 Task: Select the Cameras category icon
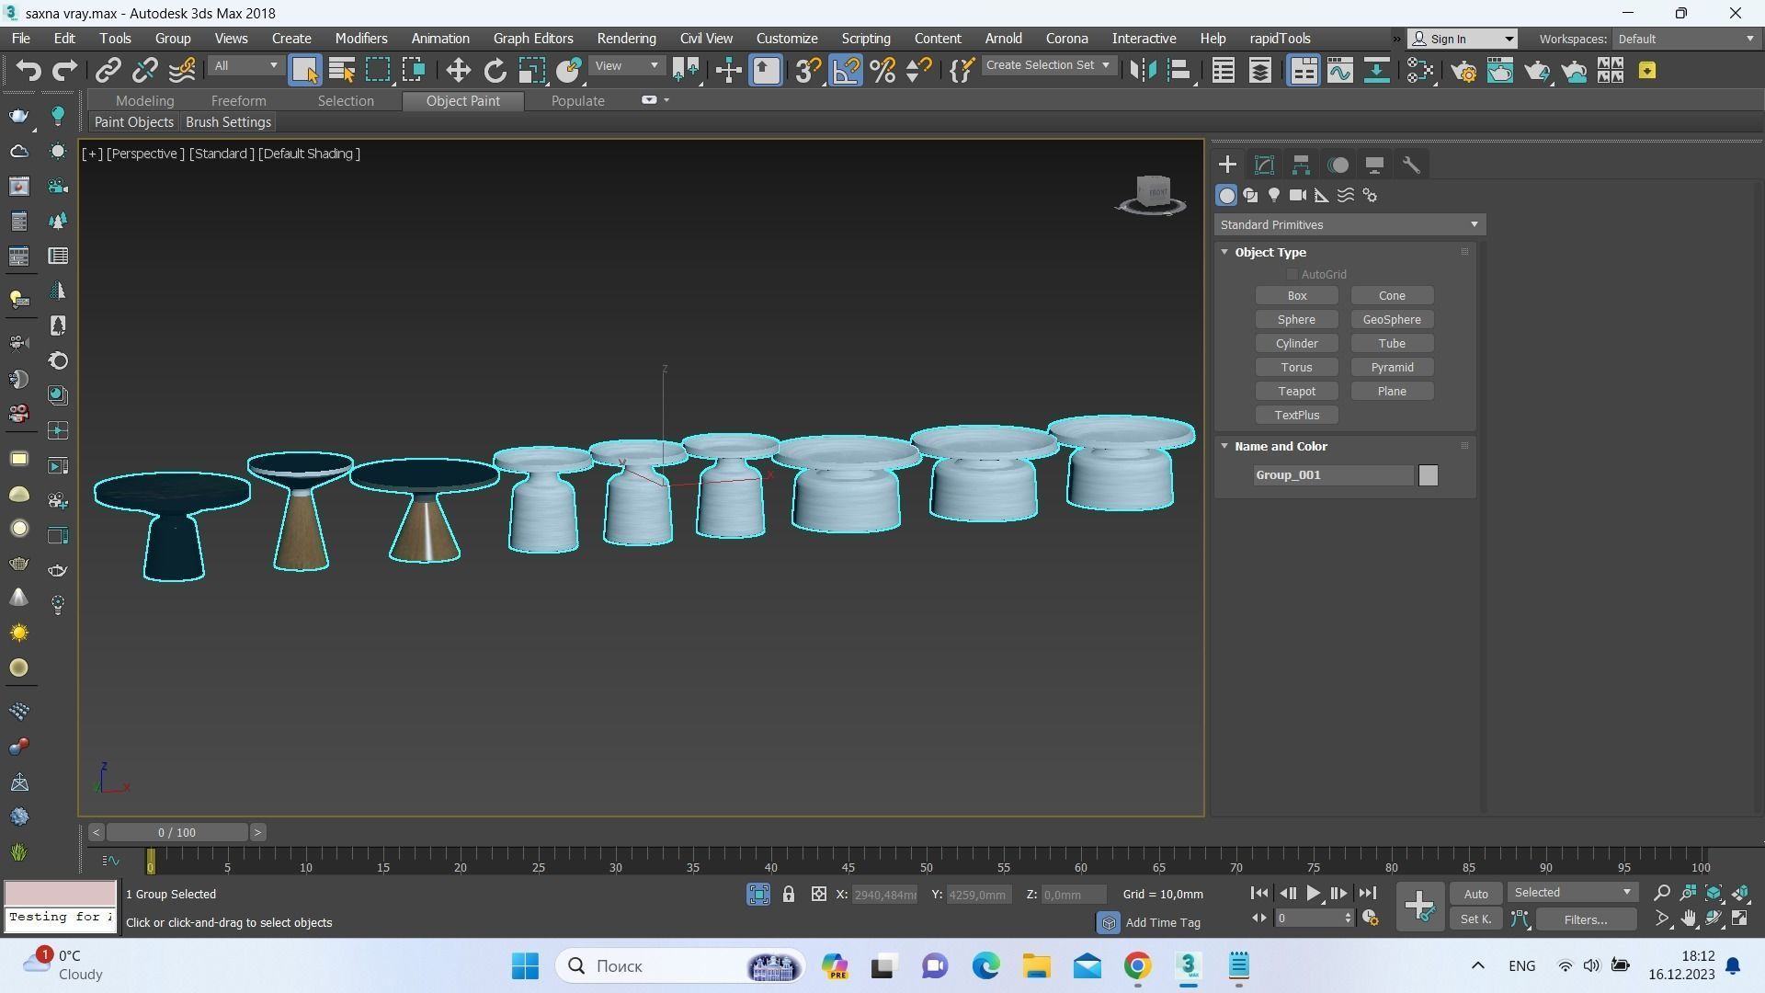pyautogui.click(x=1298, y=195)
